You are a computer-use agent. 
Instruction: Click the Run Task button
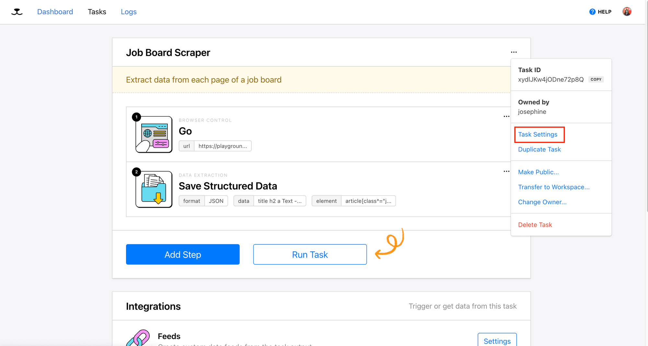coord(310,254)
